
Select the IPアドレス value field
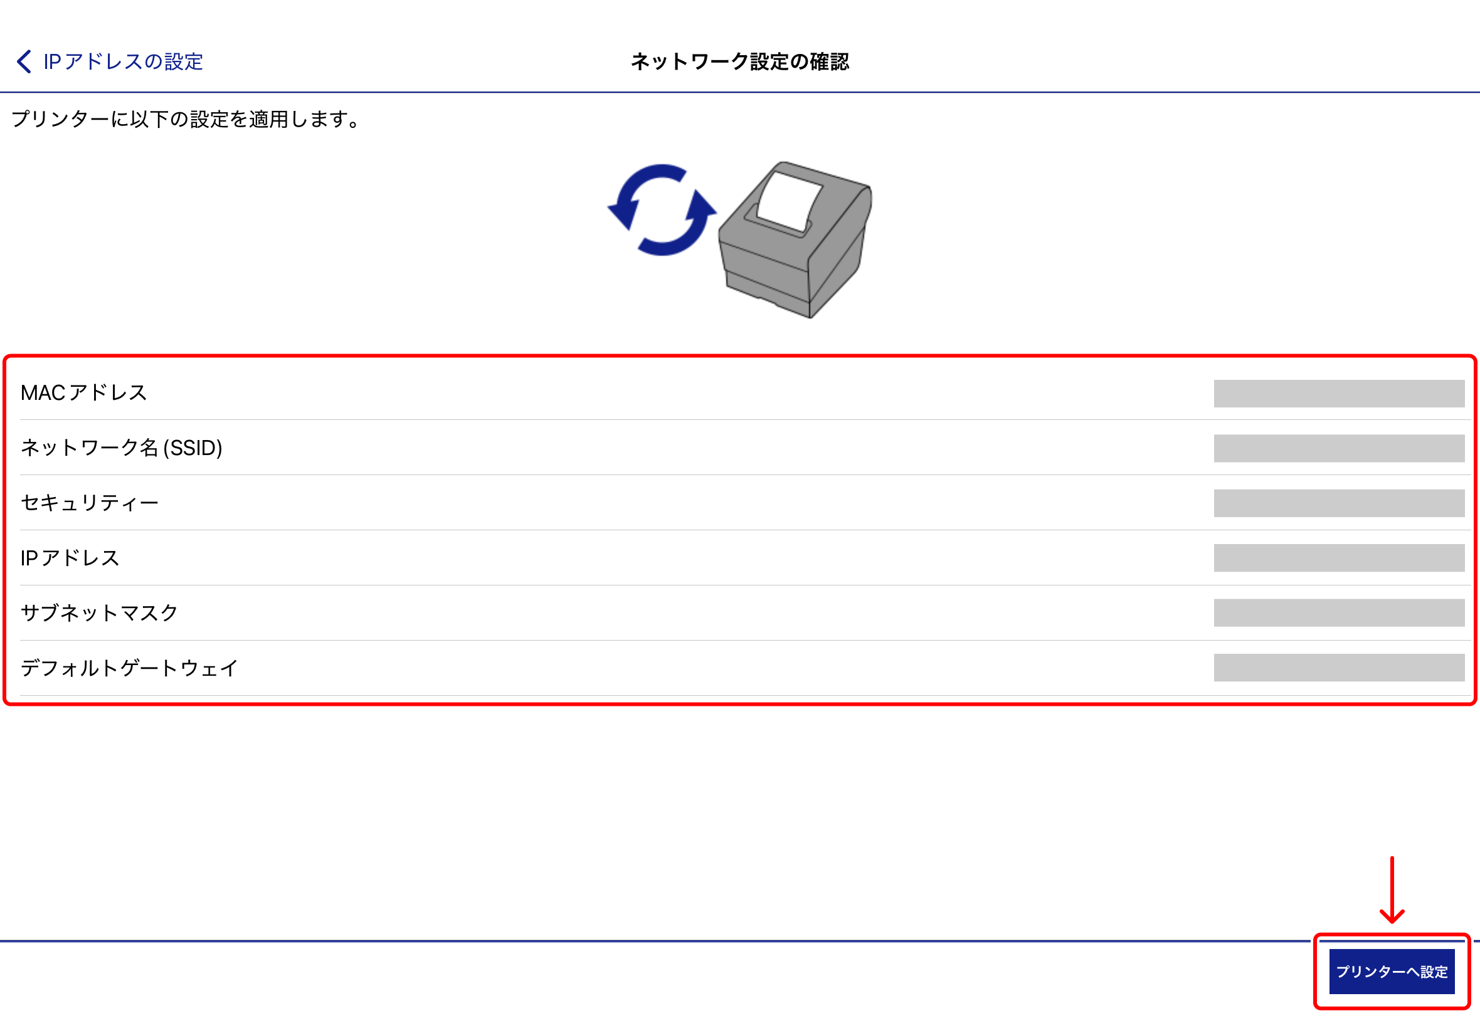1338,559
